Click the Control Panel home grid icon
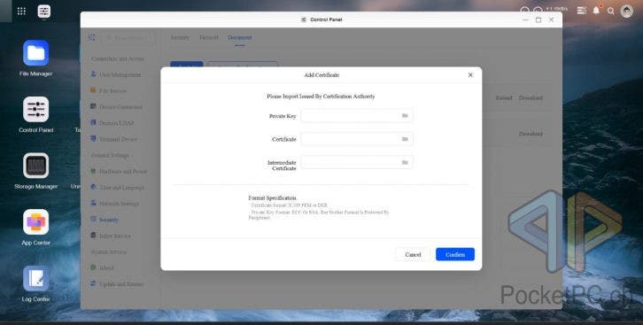The width and height of the screenshot is (643, 325). pos(91,38)
